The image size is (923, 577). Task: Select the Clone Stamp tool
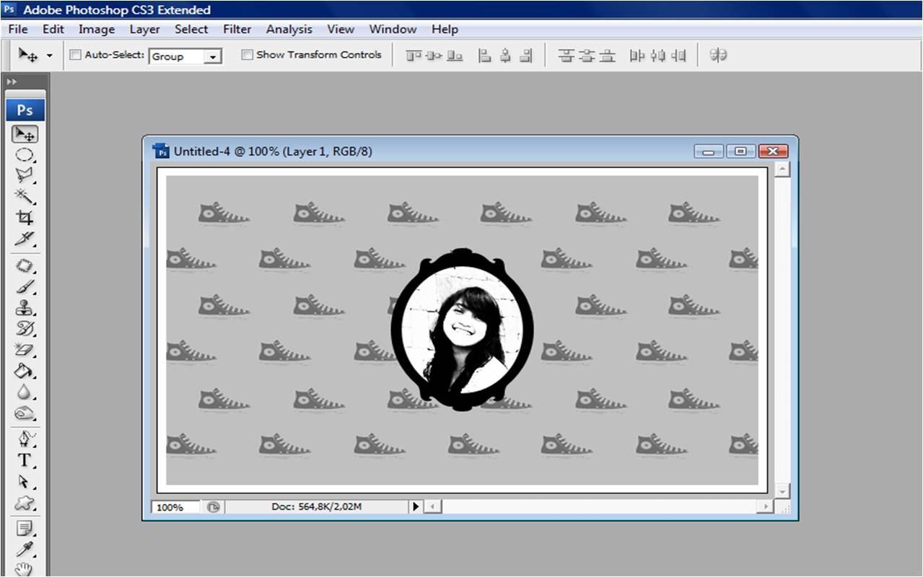(25, 307)
